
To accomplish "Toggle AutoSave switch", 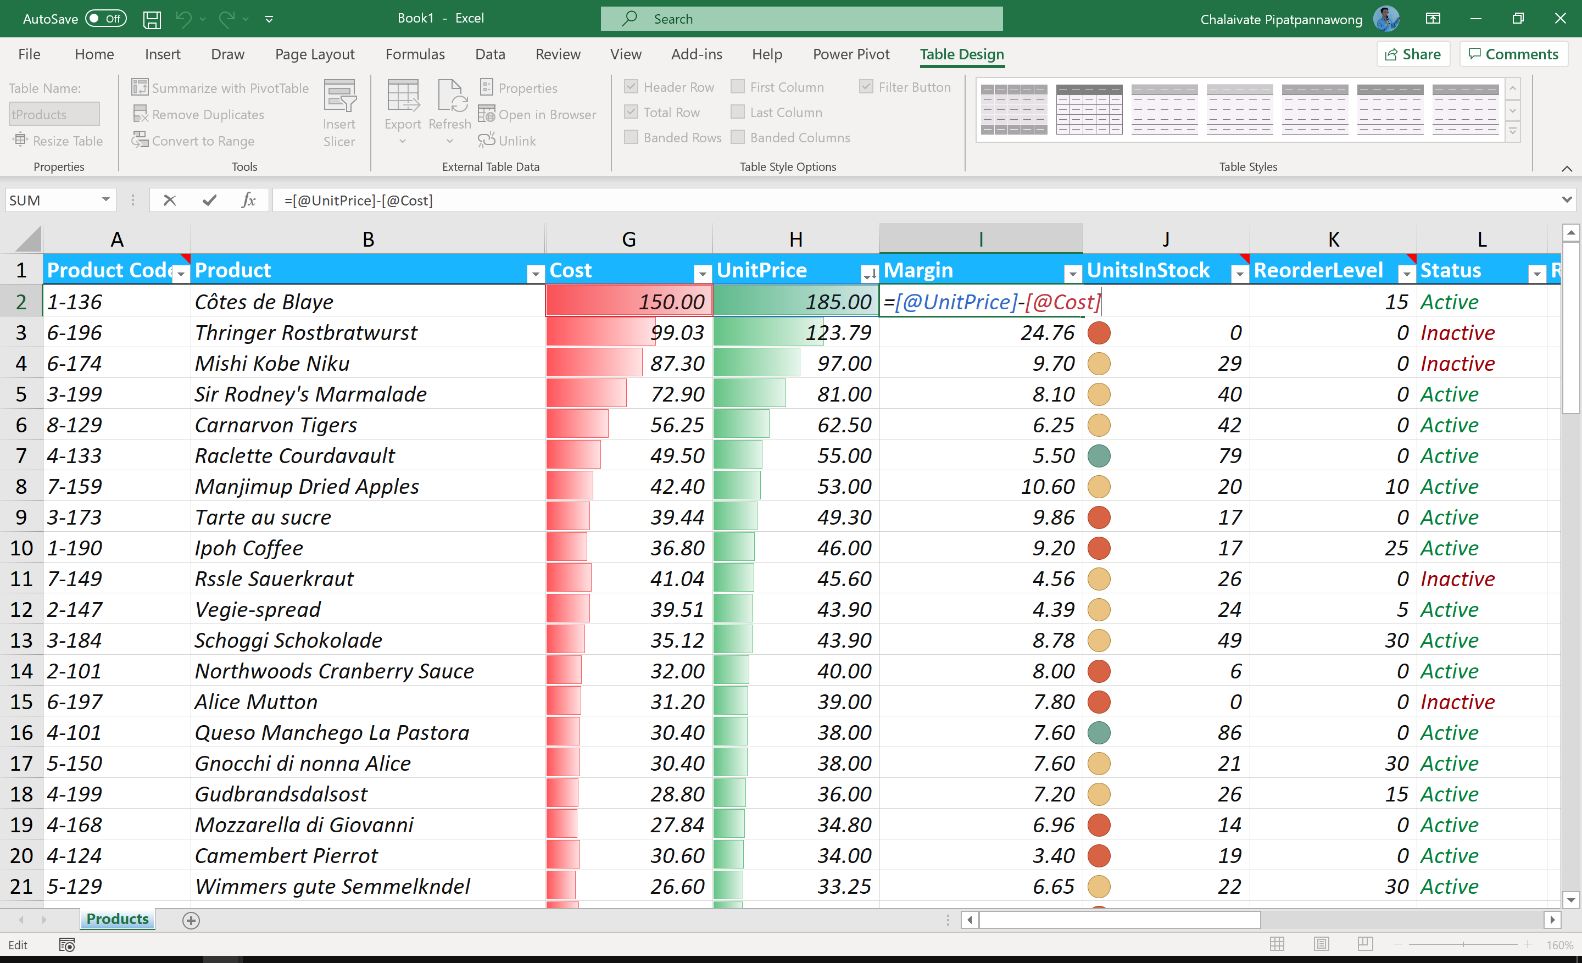I will (x=106, y=19).
